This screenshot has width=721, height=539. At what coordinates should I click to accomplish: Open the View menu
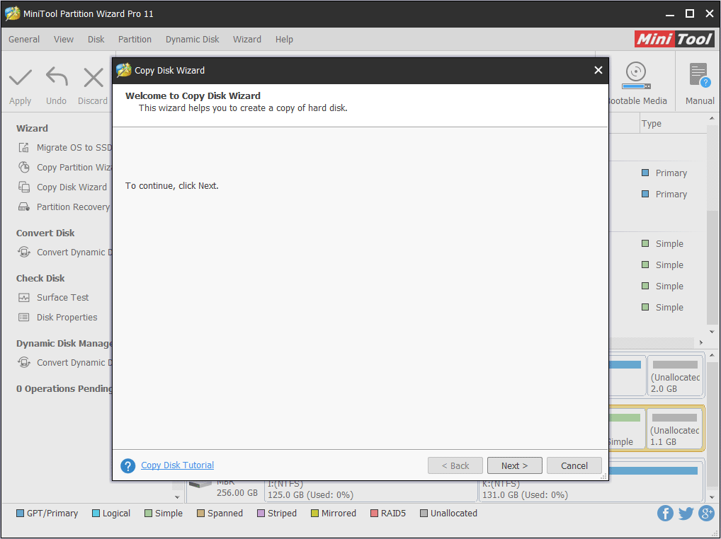click(x=64, y=39)
